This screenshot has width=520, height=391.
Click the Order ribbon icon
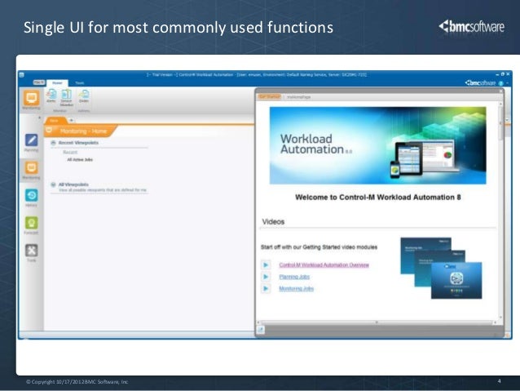tap(84, 96)
